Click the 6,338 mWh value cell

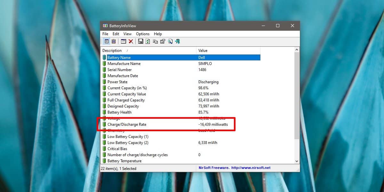pos(208,143)
